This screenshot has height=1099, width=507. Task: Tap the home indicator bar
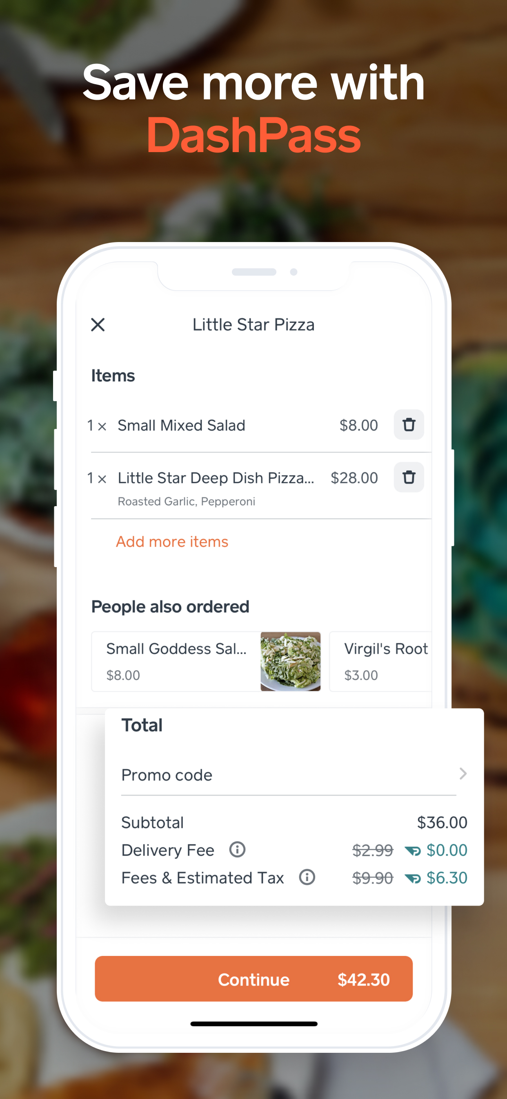[x=253, y=1024]
